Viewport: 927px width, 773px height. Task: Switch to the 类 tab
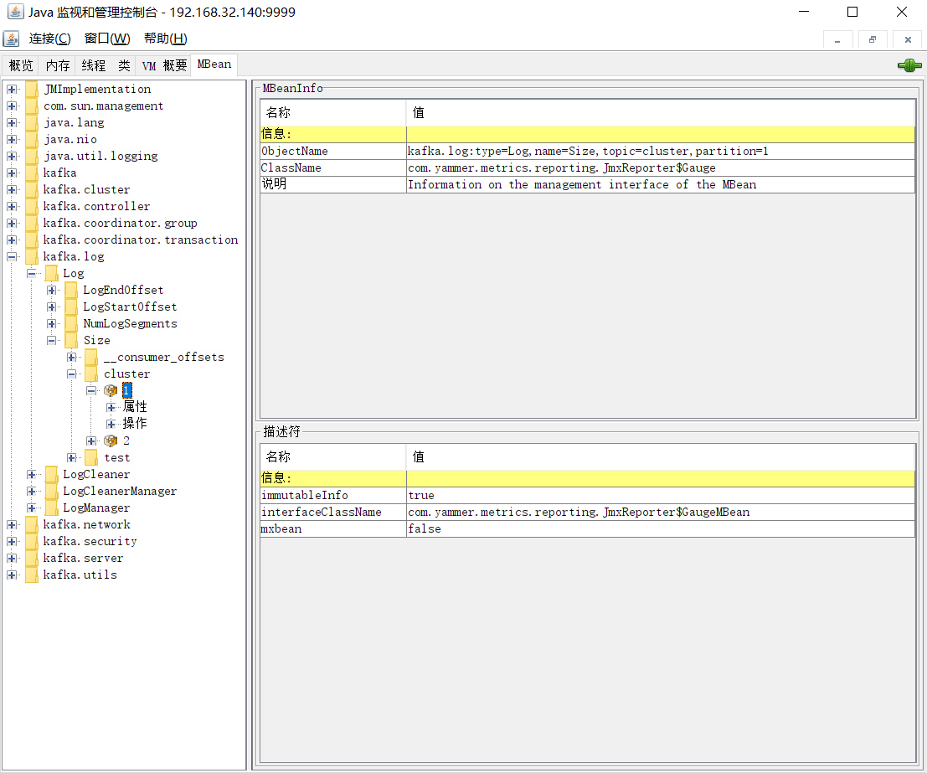(x=124, y=65)
